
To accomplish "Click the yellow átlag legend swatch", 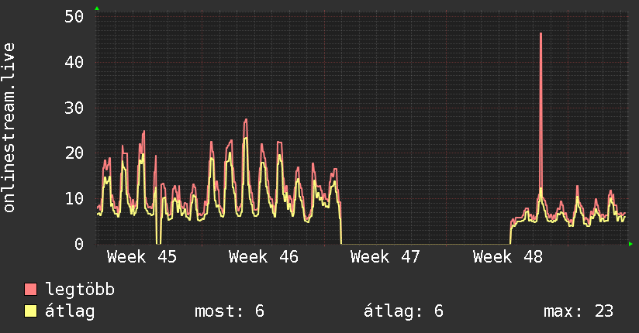I will (x=30, y=311).
